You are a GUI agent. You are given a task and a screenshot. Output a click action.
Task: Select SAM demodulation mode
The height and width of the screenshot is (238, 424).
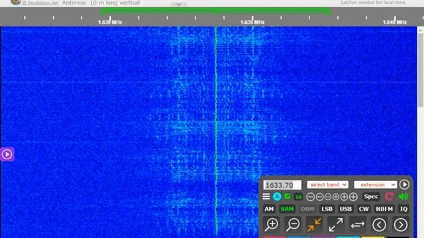(287, 209)
